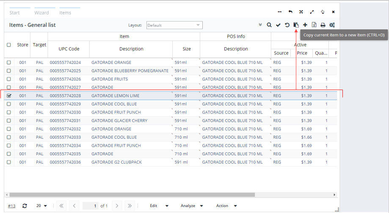Image resolution: width=389 pixels, height=213 pixels.
Task: Switch to the Wizard tab
Action: (x=41, y=13)
